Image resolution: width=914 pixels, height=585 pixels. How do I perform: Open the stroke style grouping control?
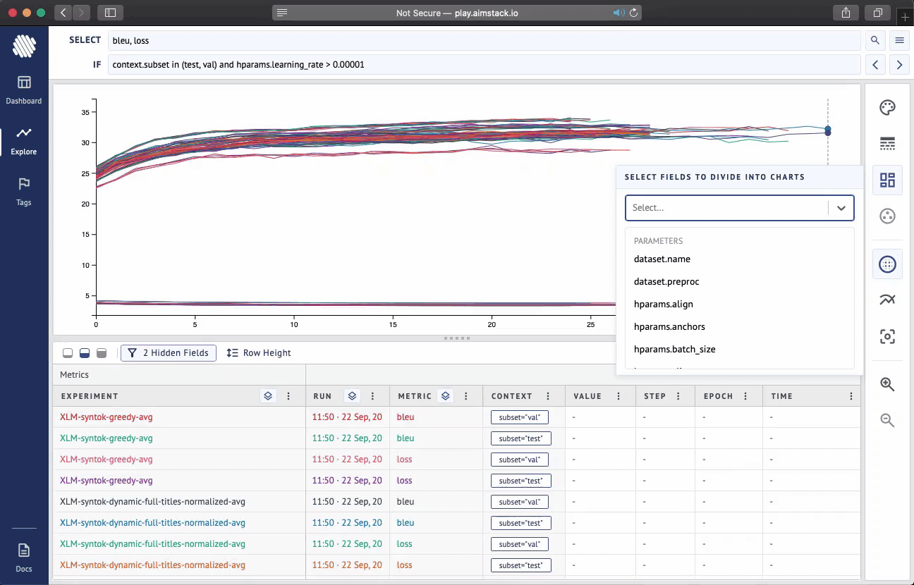[887, 144]
